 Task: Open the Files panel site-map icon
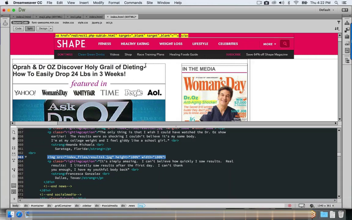click(x=347, y=23)
